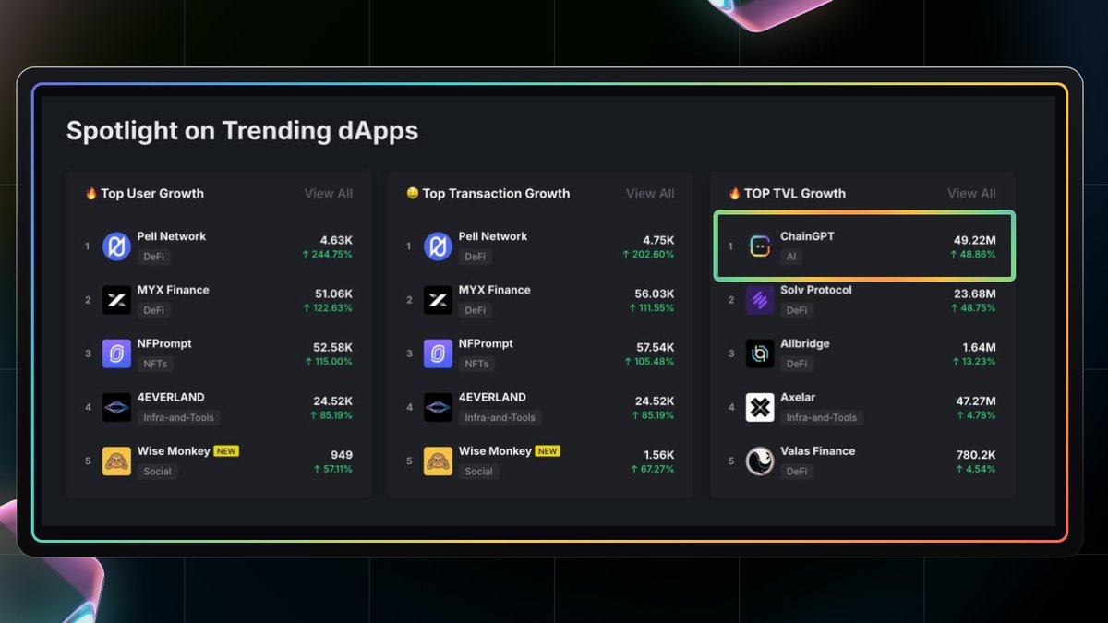Open NFPrompt name in Top Transaction Growth

(x=486, y=343)
